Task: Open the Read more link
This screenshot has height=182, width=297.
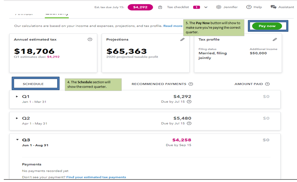Action: [x=173, y=26]
